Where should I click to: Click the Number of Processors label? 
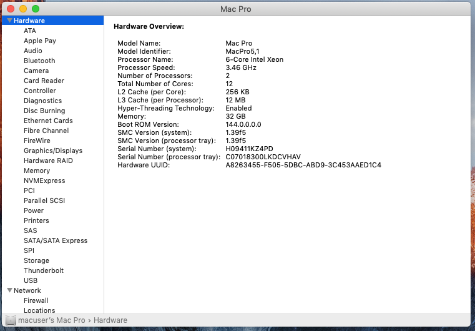(x=155, y=76)
